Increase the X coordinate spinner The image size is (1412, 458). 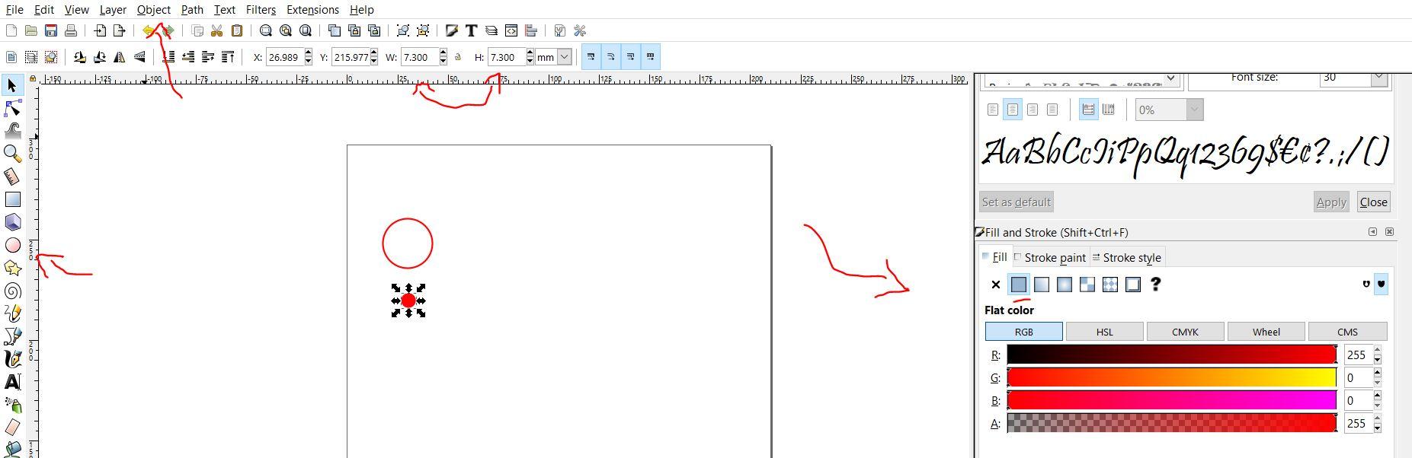(308, 53)
